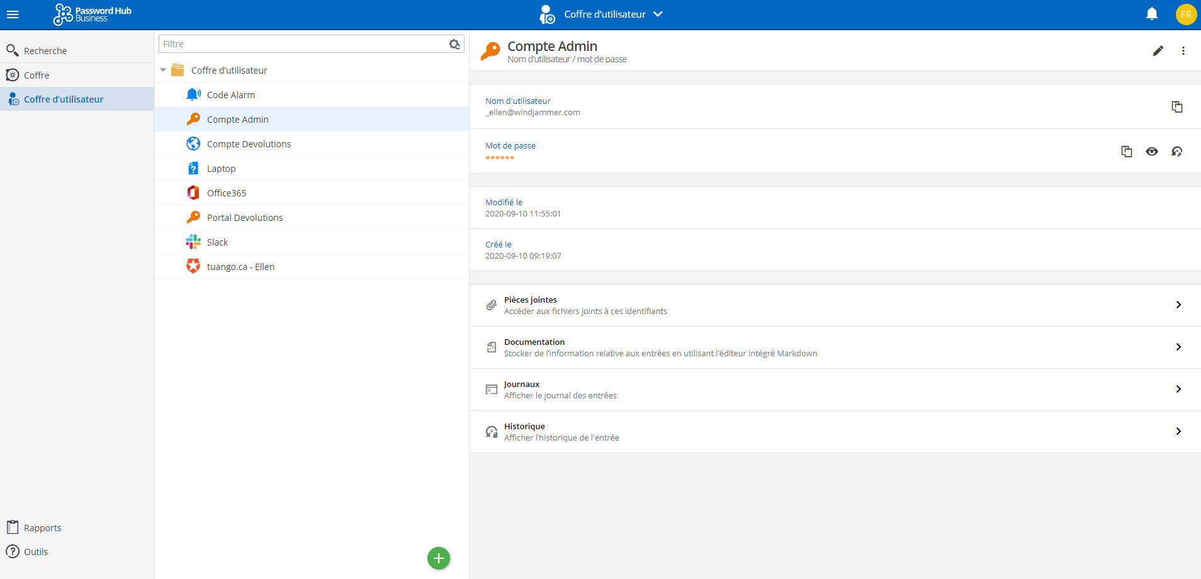Select the Office365 entry
Viewport: 1201px width, 579px height.
(x=227, y=193)
